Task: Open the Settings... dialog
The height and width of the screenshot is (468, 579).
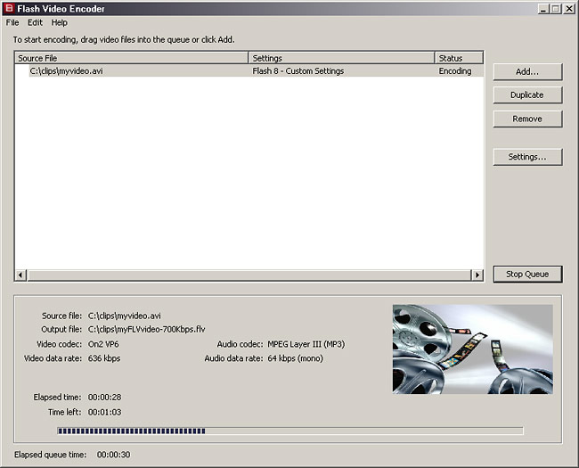Action: pos(527,157)
